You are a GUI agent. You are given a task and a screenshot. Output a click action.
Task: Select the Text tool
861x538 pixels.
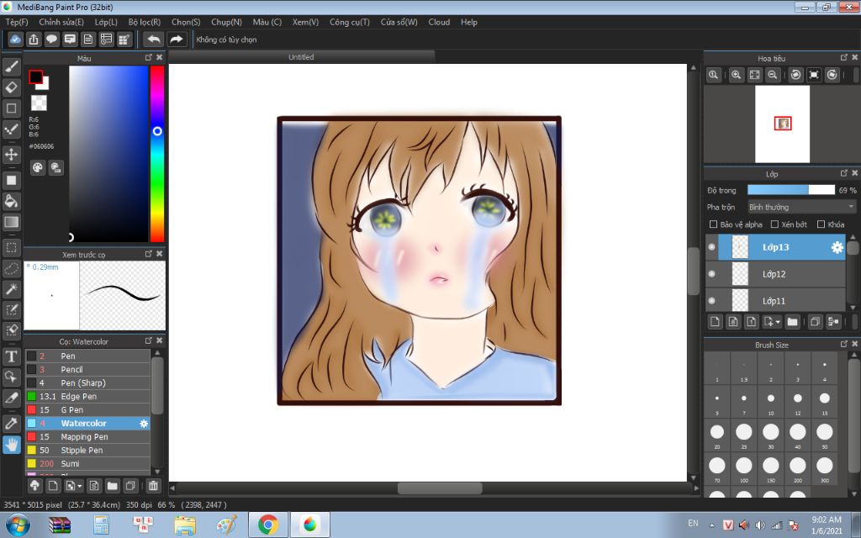tap(12, 356)
